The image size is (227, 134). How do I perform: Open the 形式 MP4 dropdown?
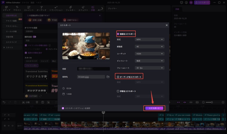[150, 39]
